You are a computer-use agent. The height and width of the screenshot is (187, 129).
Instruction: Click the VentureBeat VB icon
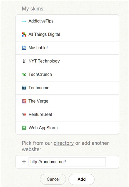24,114
